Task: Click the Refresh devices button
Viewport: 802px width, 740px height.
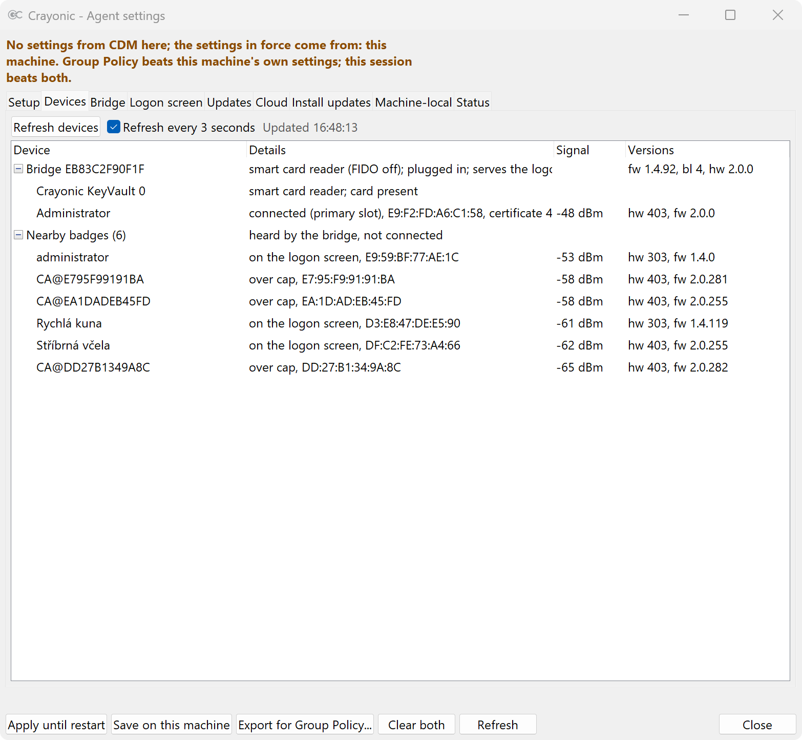Action: [x=56, y=127]
